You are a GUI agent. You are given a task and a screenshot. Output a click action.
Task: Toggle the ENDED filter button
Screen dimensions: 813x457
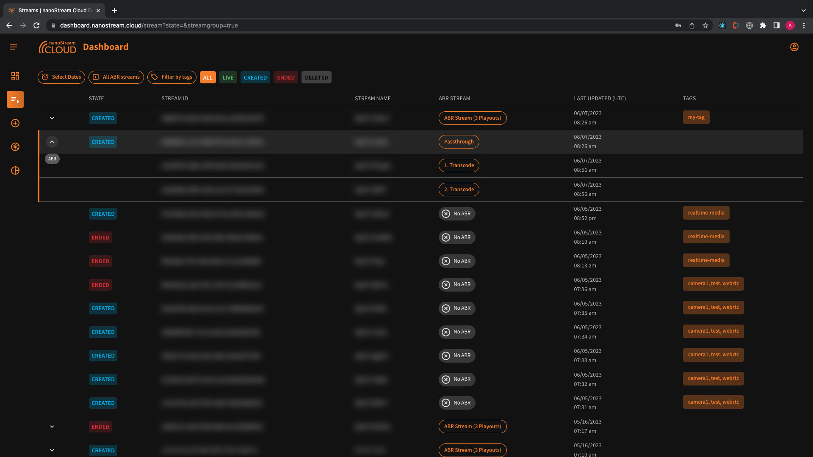pyautogui.click(x=286, y=77)
